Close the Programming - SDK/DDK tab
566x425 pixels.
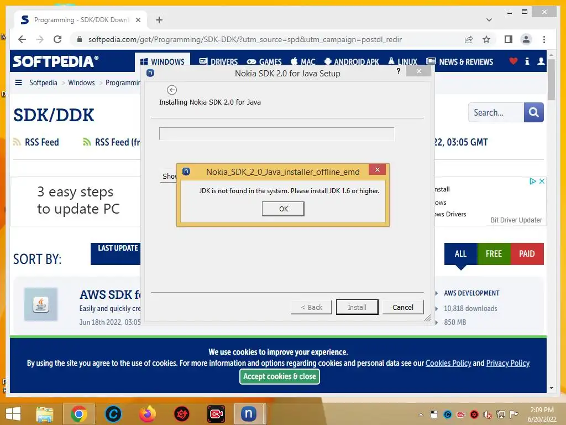point(138,20)
